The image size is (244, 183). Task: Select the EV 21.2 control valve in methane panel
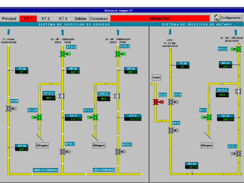[x=237, y=91]
